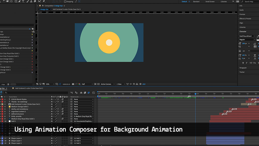Activate the Puppet Pin tool
The image size is (259, 146).
(44, 2)
